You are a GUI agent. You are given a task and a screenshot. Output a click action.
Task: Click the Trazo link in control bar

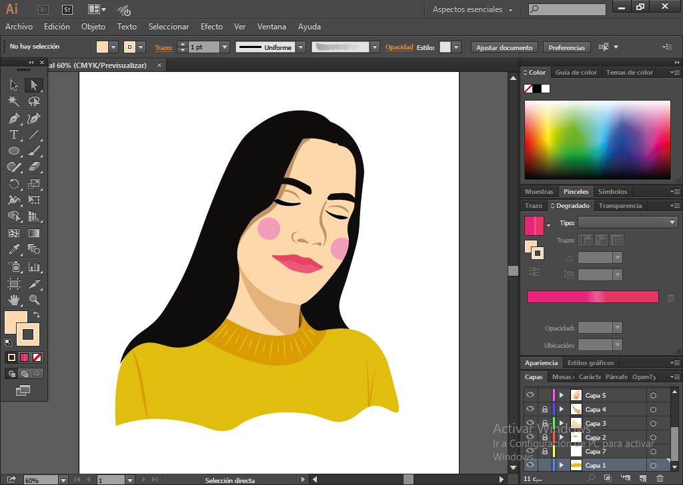[x=163, y=48]
